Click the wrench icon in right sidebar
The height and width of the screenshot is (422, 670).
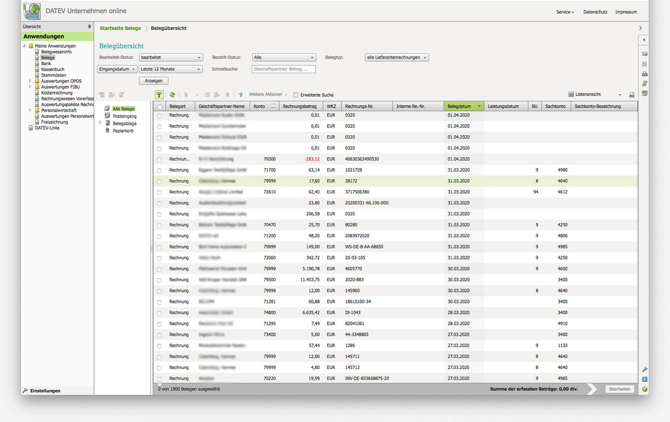tap(645, 369)
